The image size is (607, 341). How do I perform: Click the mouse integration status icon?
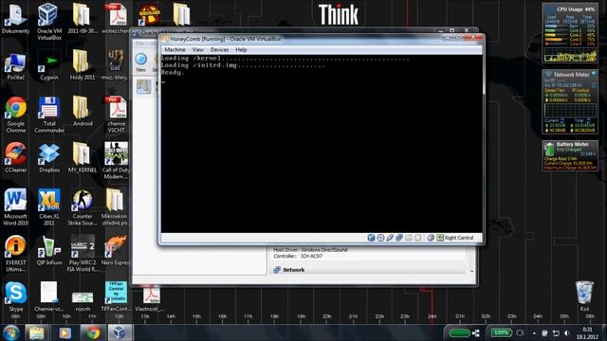[431, 238]
